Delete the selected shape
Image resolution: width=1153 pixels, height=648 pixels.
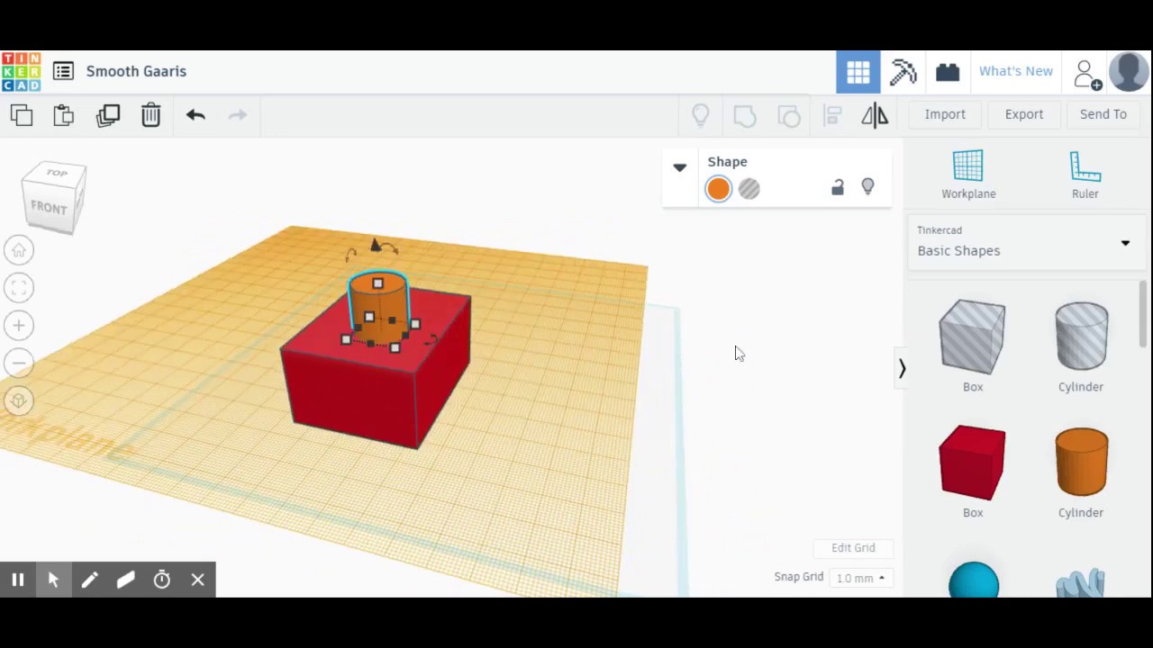[150, 114]
